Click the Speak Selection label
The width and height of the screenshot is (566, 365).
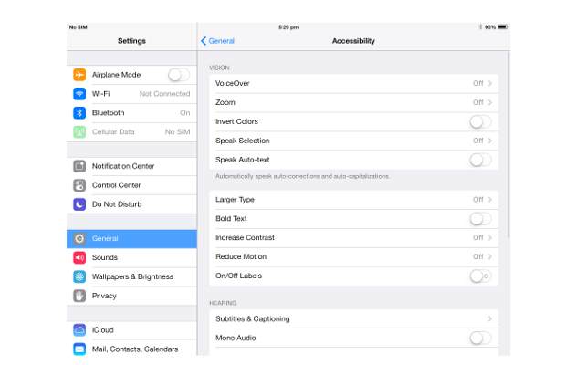click(243, 141)
